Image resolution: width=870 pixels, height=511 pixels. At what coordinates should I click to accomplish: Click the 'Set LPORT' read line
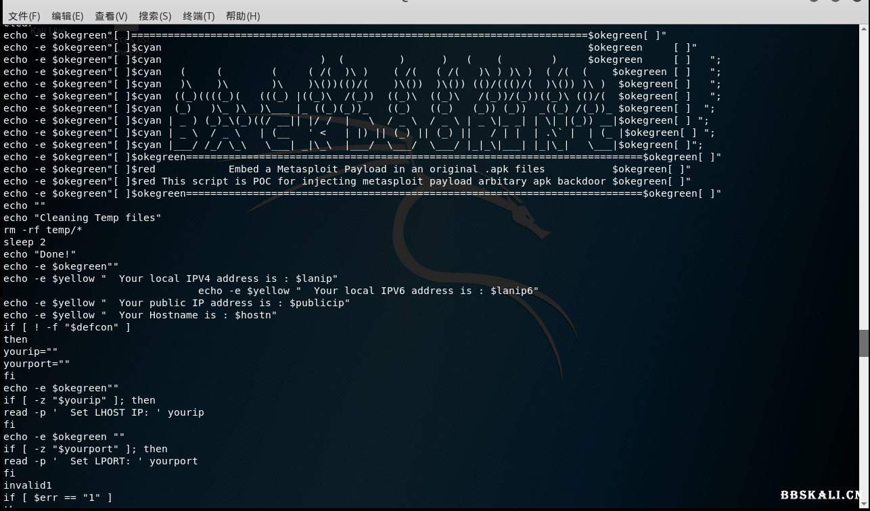tap(101, 461)
